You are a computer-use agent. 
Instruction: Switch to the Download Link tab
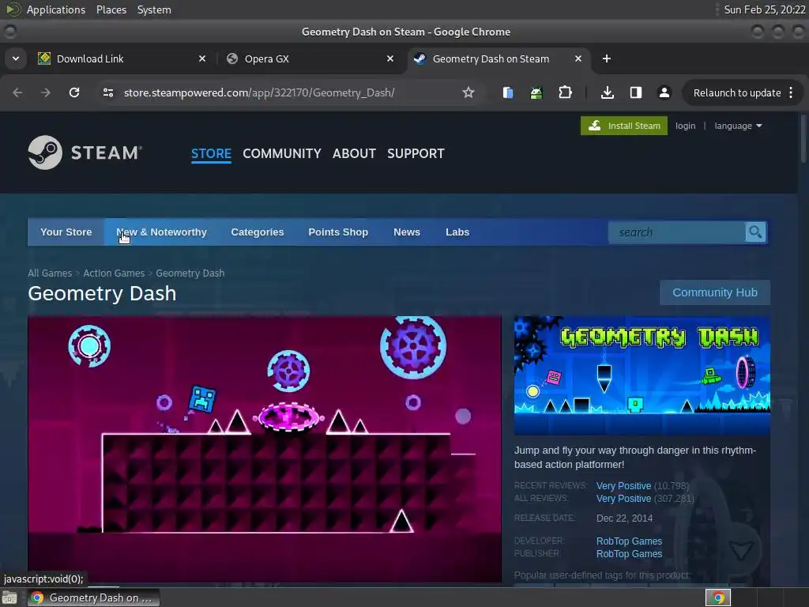click(121, 58)
